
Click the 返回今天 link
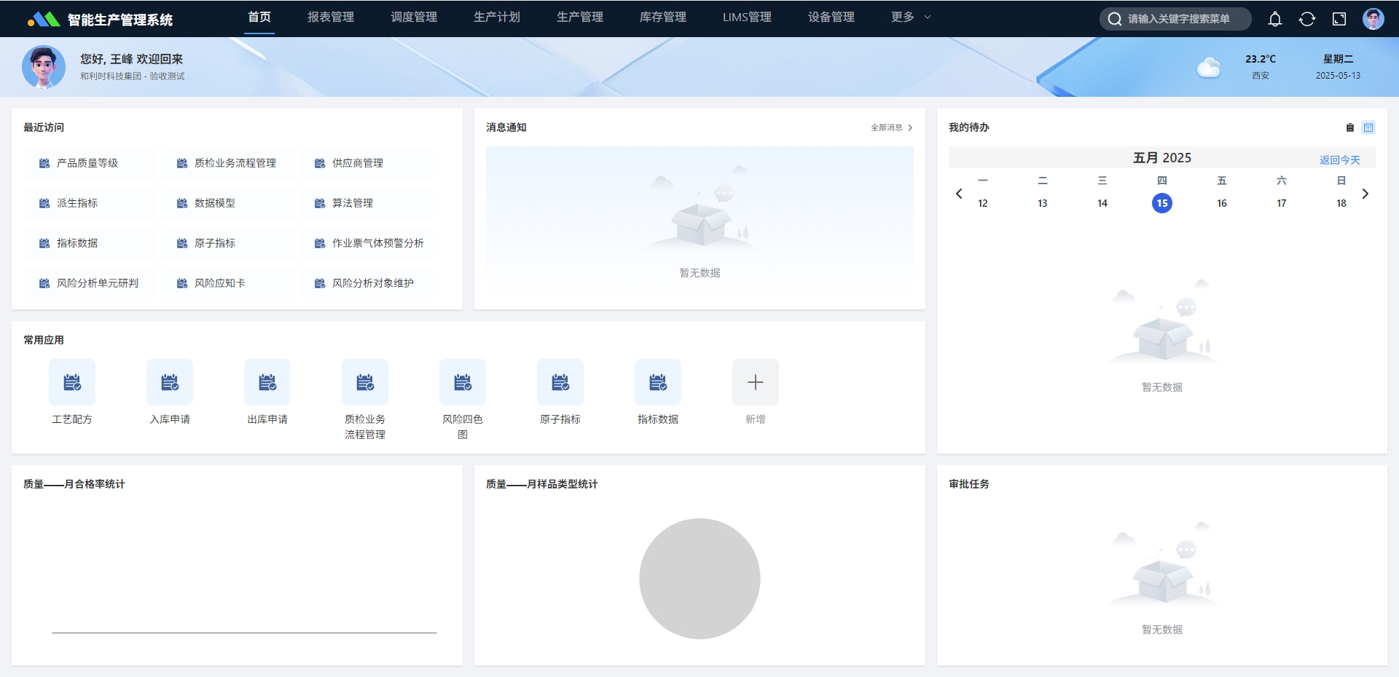pos(1339,159)
